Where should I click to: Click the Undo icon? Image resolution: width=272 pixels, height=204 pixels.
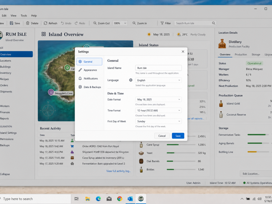(x=62, y=23)
